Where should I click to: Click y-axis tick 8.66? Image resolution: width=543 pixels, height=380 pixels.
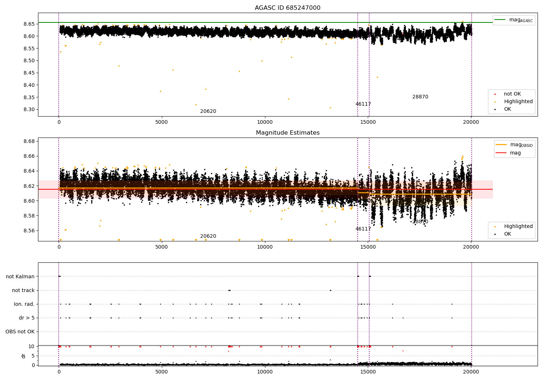click(x=29, y=156)
